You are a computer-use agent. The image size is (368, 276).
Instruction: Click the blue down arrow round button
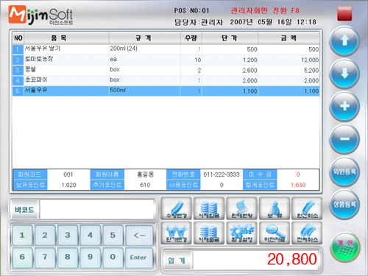344,74
